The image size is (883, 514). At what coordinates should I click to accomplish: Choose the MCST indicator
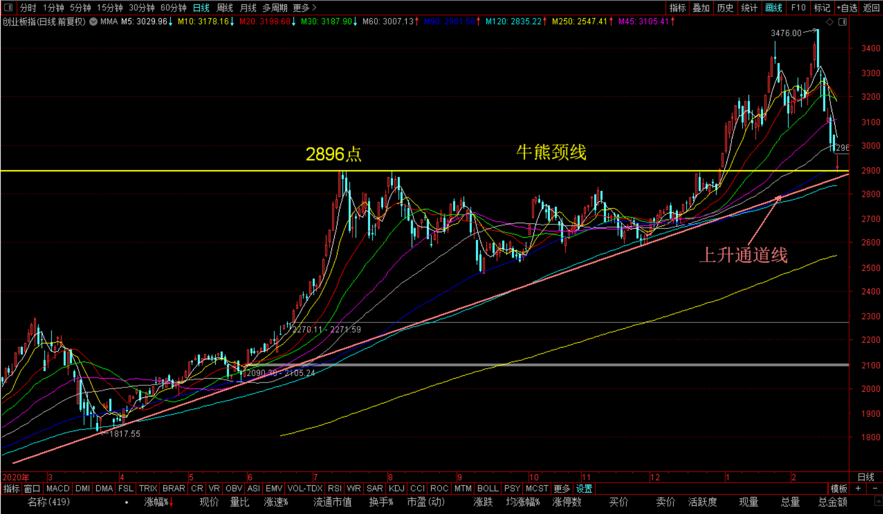pyautogui.click(x=537, y=489)
